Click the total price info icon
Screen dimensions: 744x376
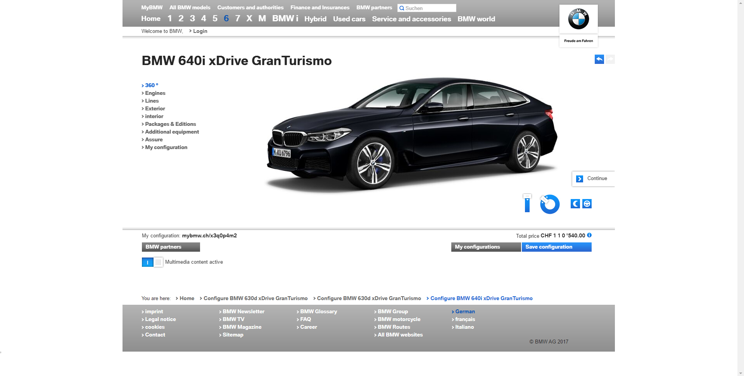(589, 235)
